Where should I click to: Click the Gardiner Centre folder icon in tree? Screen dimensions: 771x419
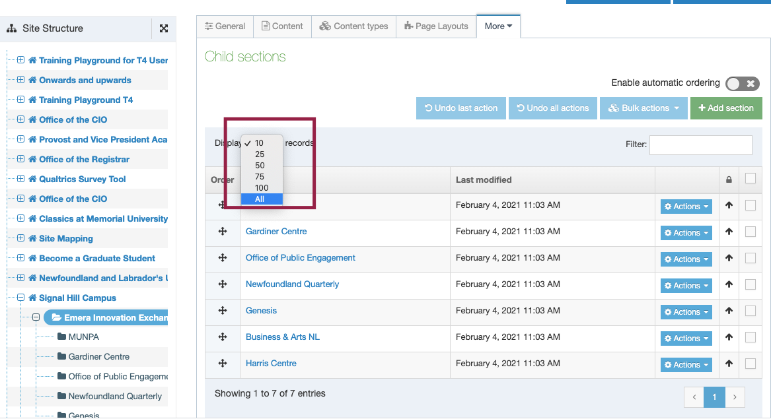click(x=61, y=356)
